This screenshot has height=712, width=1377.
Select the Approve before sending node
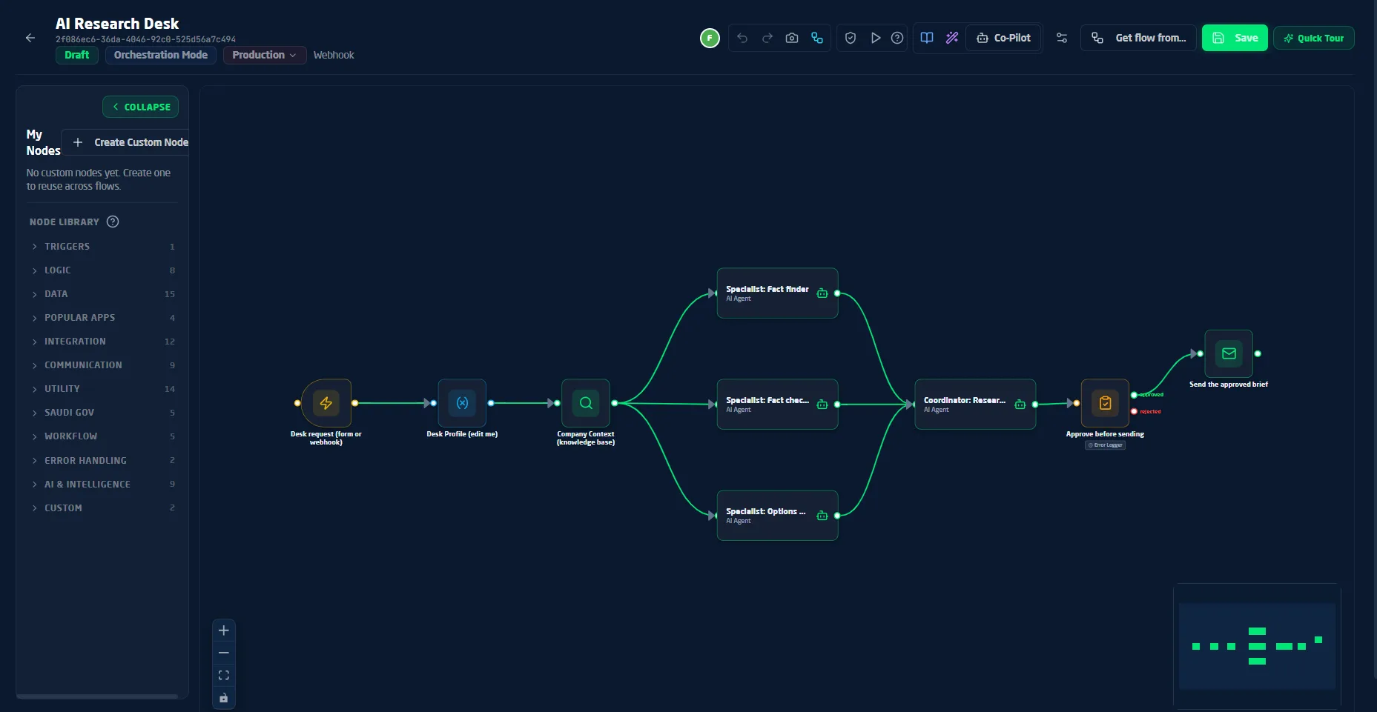1105,403
